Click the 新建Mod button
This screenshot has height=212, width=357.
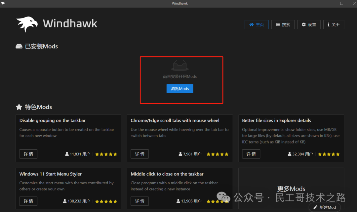pos(325,207)
